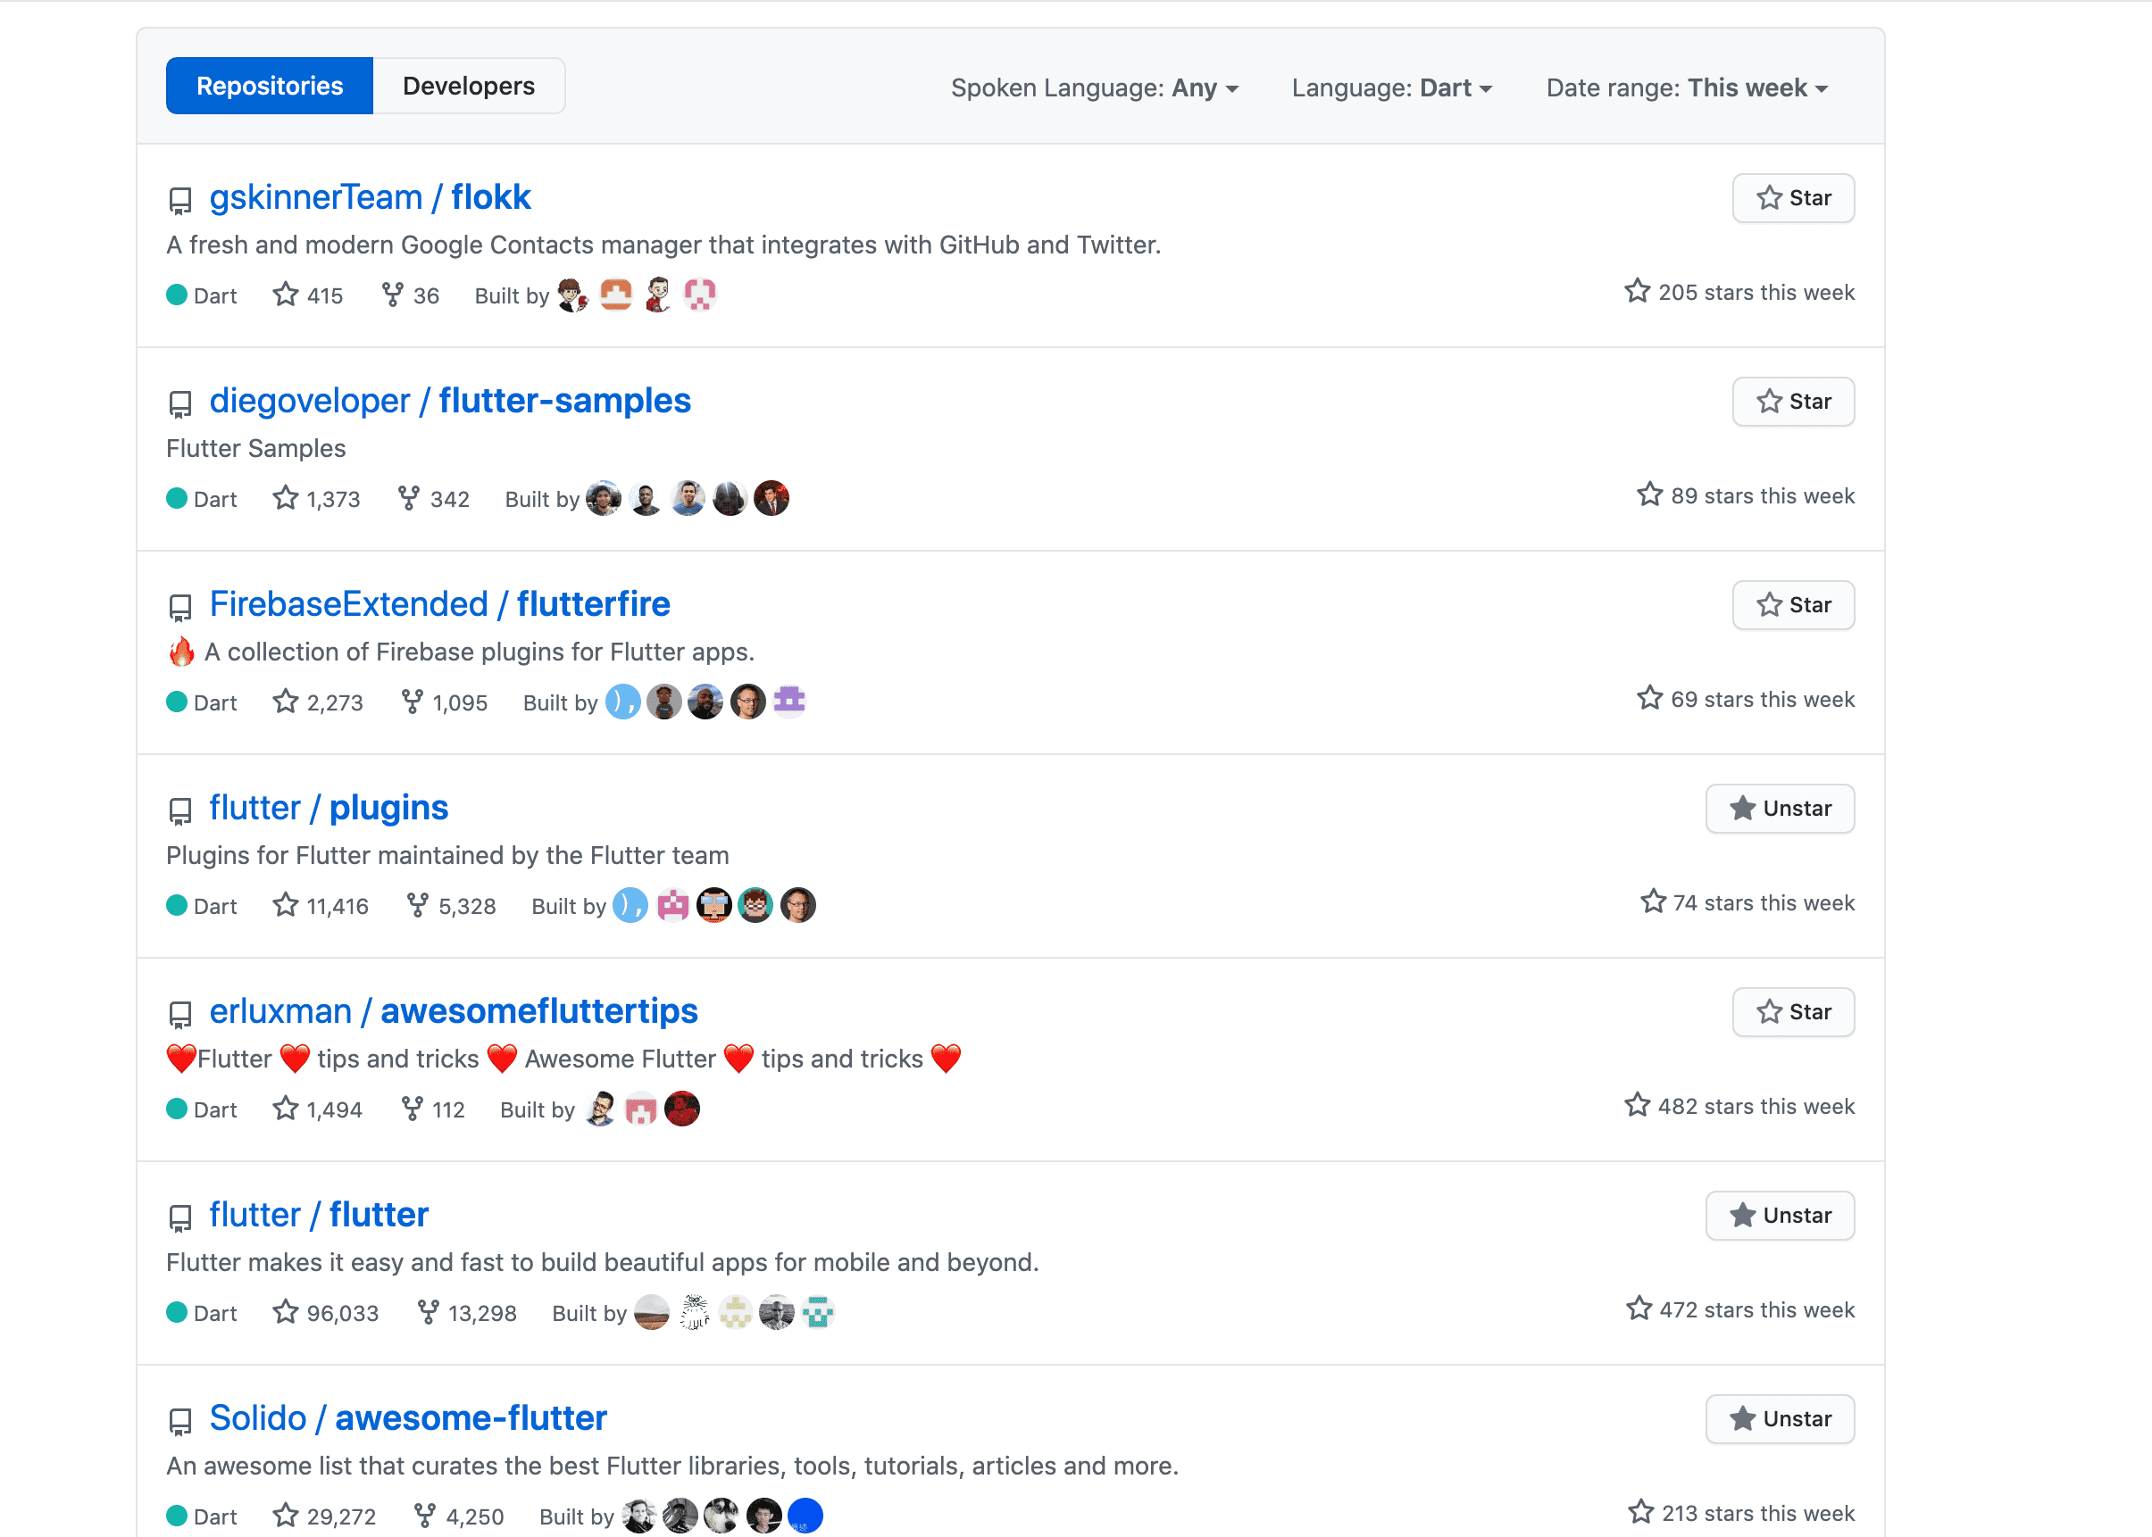View awesome-flutter's 4,250 forks
This screenshot has width=2152, height=1537.
(459, 1516)
